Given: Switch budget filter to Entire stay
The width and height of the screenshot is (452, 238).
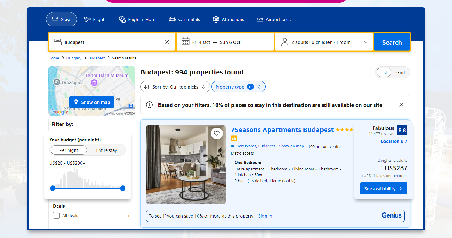Looking at the screenshot, I should 106,150.
